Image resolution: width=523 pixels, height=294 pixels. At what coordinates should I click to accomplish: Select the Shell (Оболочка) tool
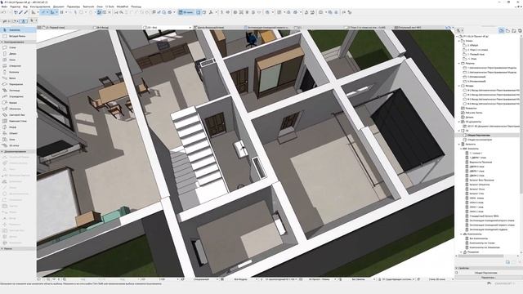[18, 109]
